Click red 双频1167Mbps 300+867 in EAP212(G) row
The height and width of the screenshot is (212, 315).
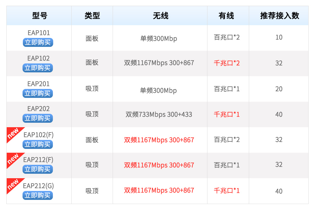point(159,190)
